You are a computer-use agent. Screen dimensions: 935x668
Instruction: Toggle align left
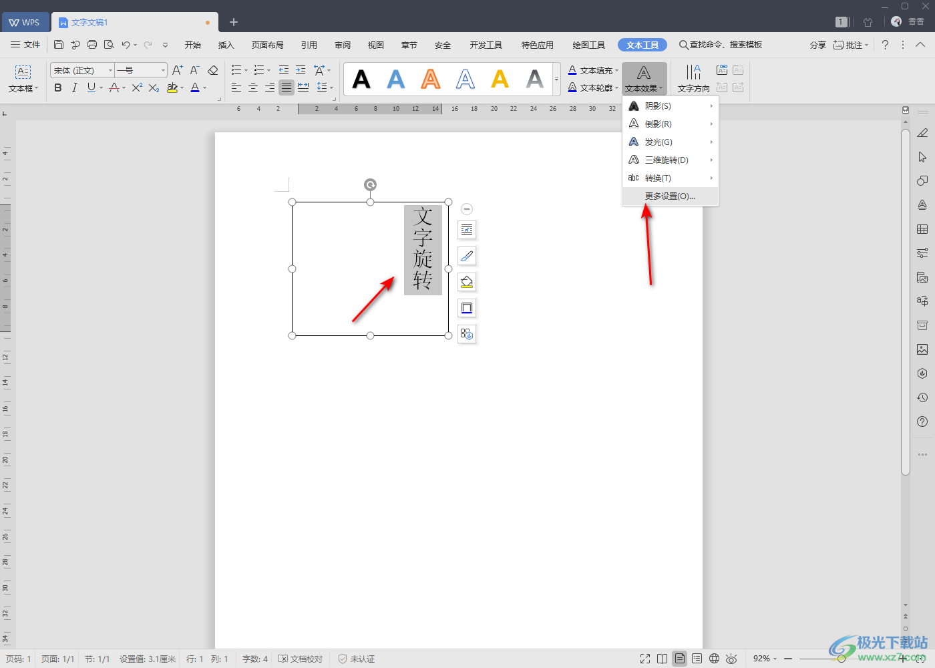click(236, 88)
